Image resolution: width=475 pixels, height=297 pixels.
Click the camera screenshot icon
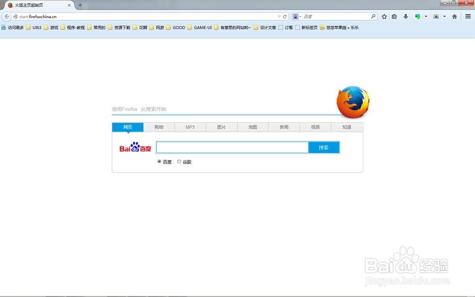point(436,17)
